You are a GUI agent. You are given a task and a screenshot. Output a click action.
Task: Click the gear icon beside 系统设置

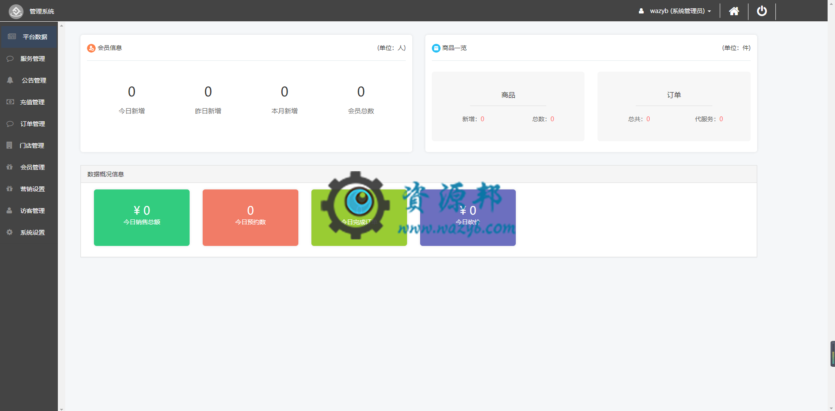click(x=9, y=232)
